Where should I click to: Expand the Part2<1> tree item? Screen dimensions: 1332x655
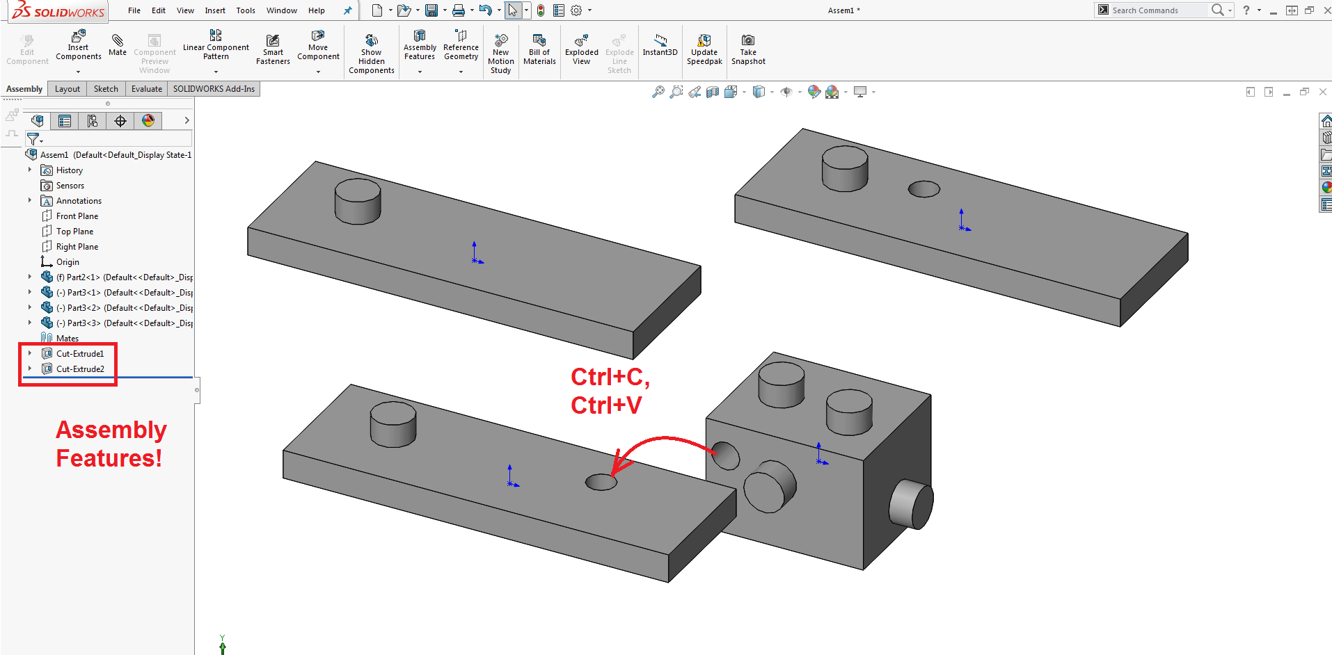pyautogui.click(x=29, y=277)
